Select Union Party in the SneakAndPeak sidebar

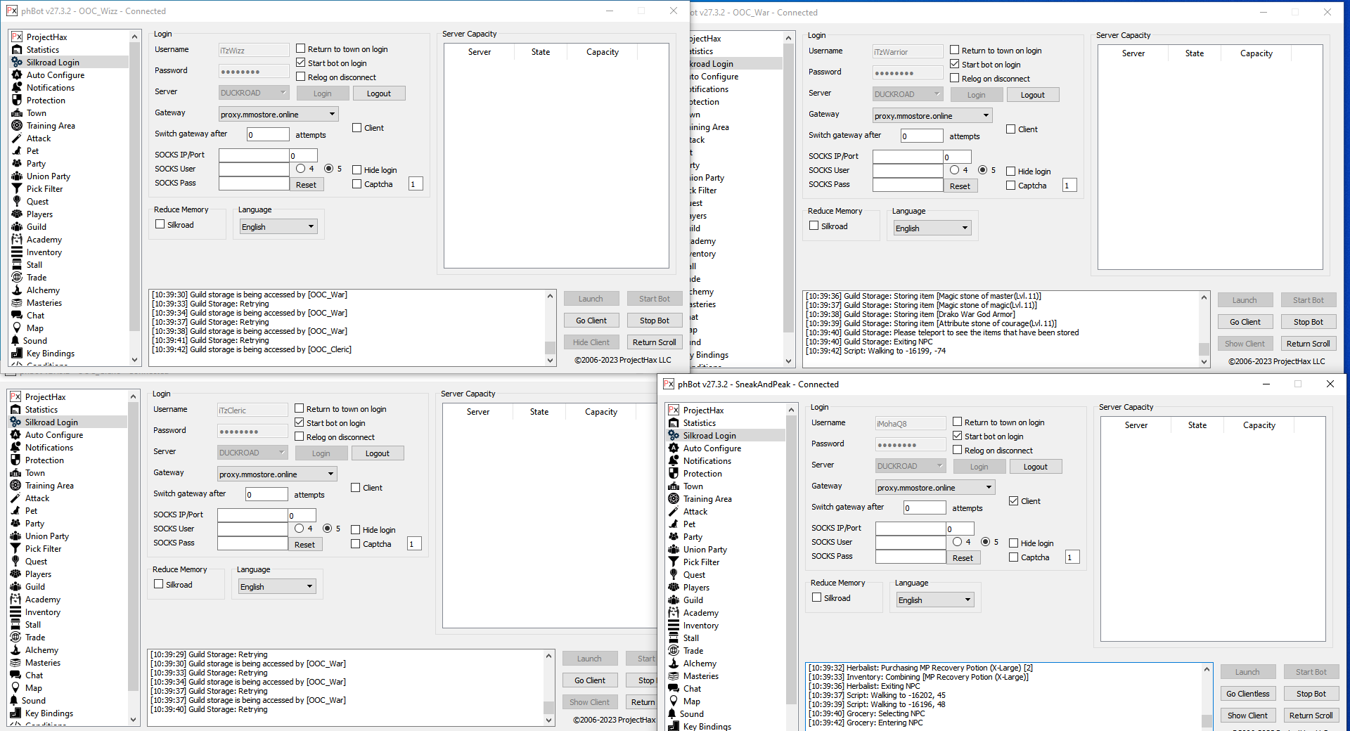pos(705,550)
